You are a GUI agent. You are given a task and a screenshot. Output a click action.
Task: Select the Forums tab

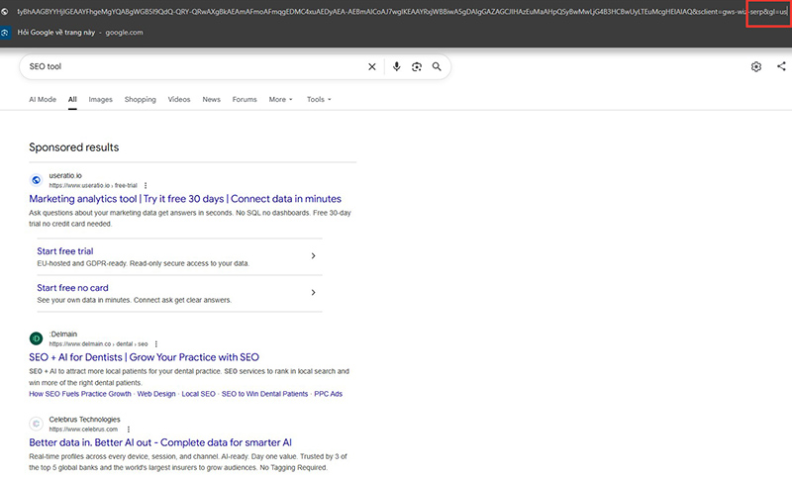coord(245,99)
